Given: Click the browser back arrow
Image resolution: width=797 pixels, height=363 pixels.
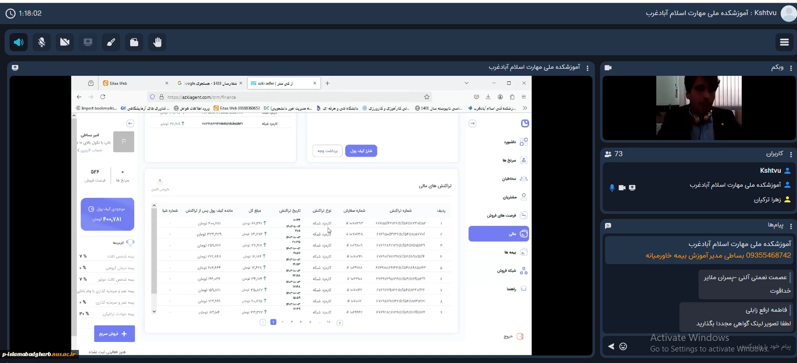Looking at the screenshot, I should (x=79, y=97).
